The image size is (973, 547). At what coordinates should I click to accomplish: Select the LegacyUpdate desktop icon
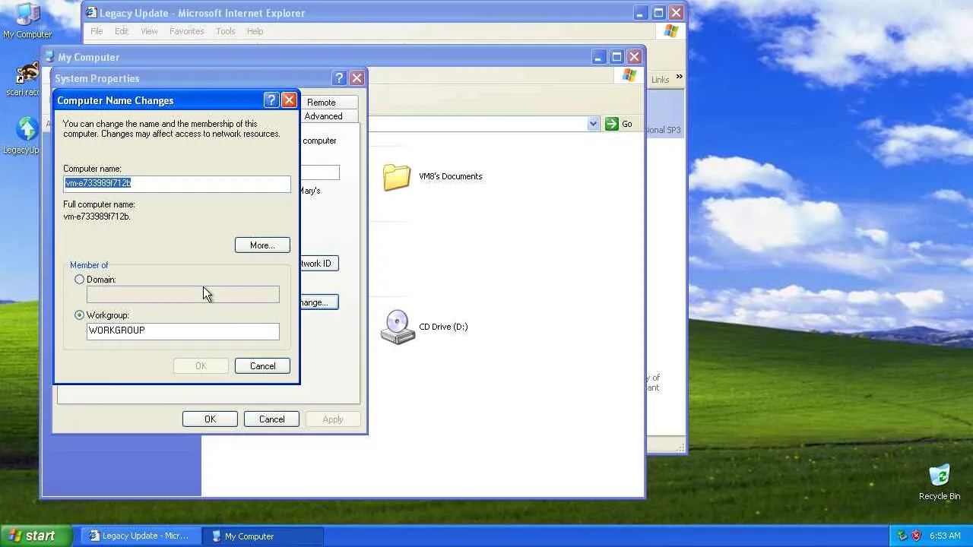(x=27, y=135)
